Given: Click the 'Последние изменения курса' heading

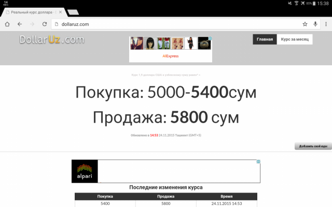Looking at the screenshot, I should point(166,187).
